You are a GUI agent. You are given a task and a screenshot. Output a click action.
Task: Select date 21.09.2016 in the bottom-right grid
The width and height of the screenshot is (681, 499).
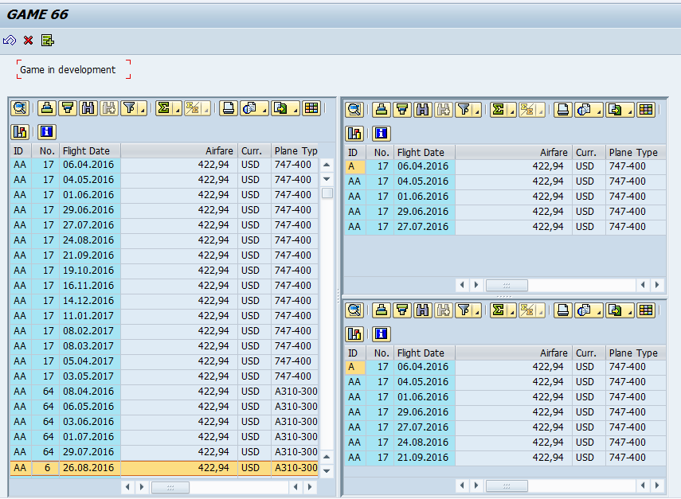tap(423, 458)
